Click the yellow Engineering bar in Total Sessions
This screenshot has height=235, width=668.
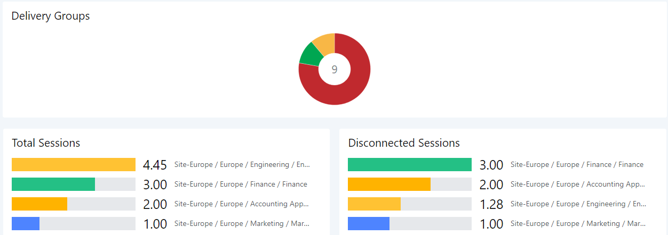point(74,165)
